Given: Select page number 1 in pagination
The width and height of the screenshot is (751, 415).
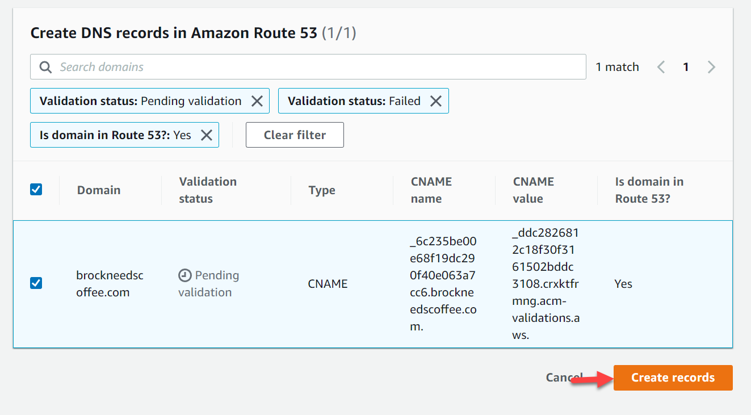Looking at the screenshot, I should [x=686, y=67].
